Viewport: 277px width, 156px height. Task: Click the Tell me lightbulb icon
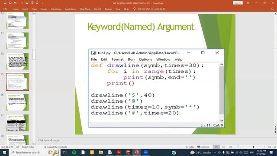[135, 9]
